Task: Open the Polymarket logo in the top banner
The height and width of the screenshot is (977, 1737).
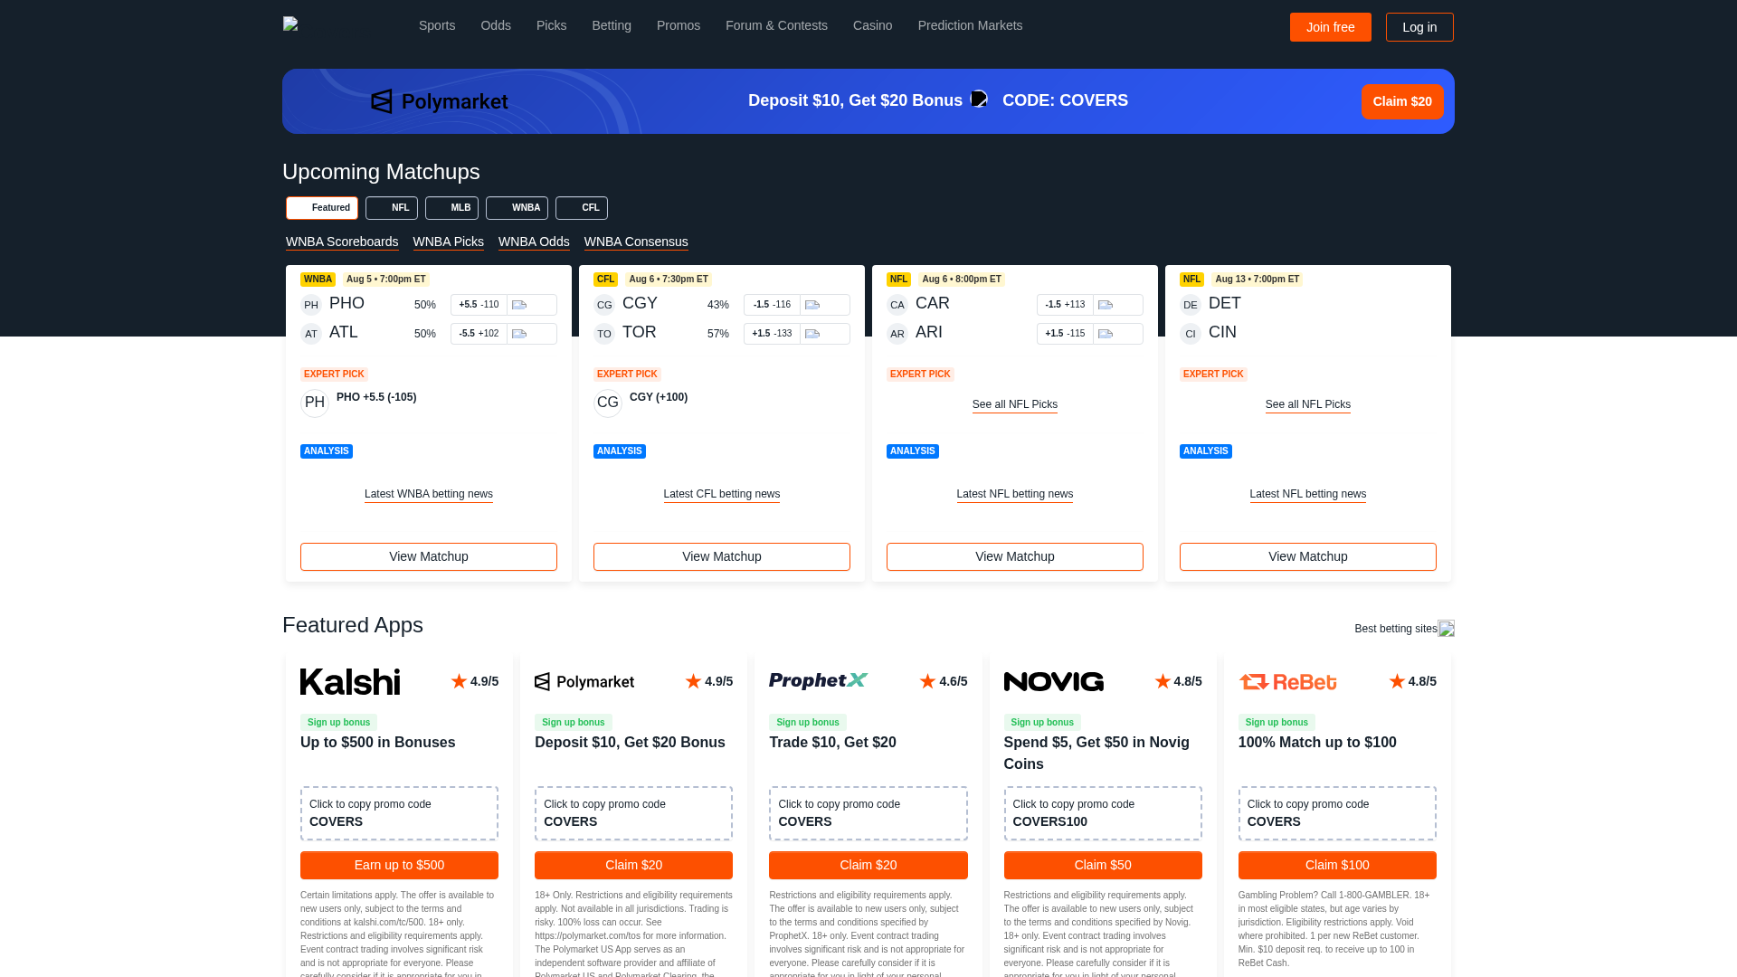Action: (440, 101)
